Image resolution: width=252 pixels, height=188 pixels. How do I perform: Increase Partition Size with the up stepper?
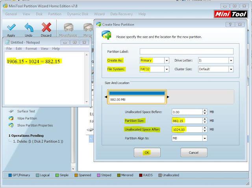pyautogui.click(x=205, y=119)
